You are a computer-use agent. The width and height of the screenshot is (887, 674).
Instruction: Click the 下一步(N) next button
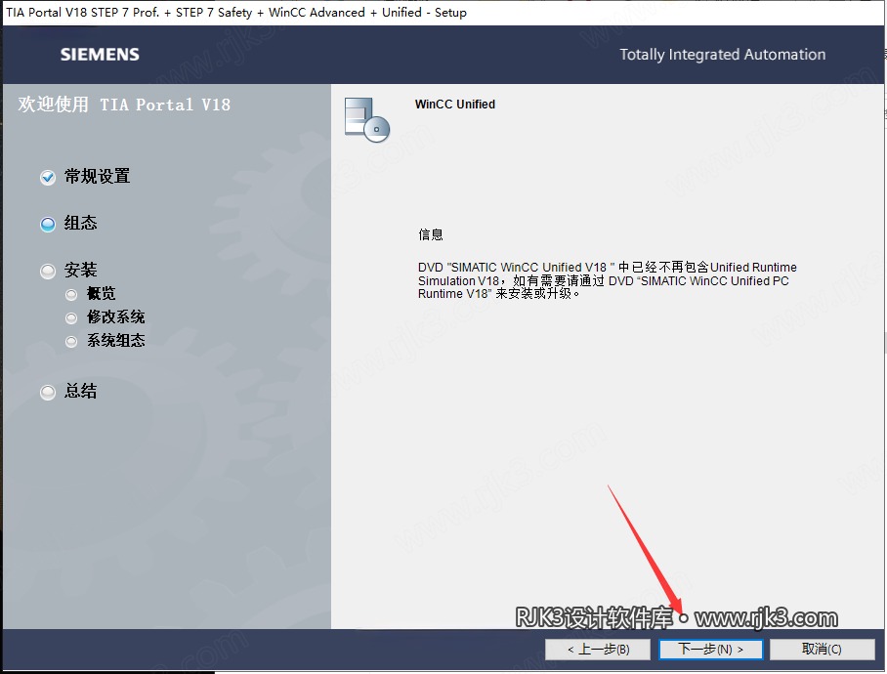point(710,650)
